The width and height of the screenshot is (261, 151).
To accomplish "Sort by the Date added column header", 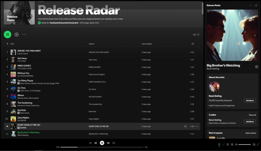I will point(147,44).
